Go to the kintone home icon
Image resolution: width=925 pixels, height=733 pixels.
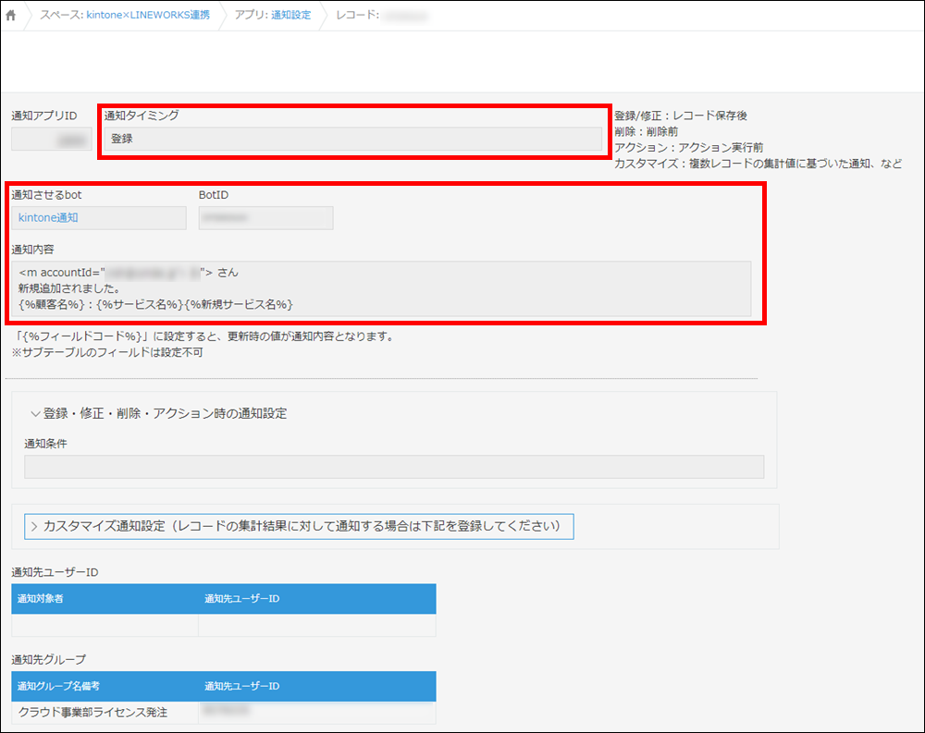pyautogui.click(x=10, y=16)
